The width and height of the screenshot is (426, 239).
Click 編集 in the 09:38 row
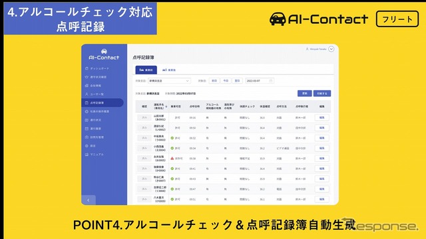pos(322,158)
